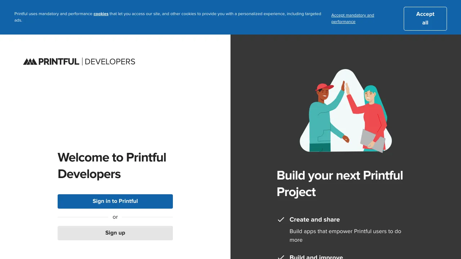Click the Create and share text

pos(315,219)
